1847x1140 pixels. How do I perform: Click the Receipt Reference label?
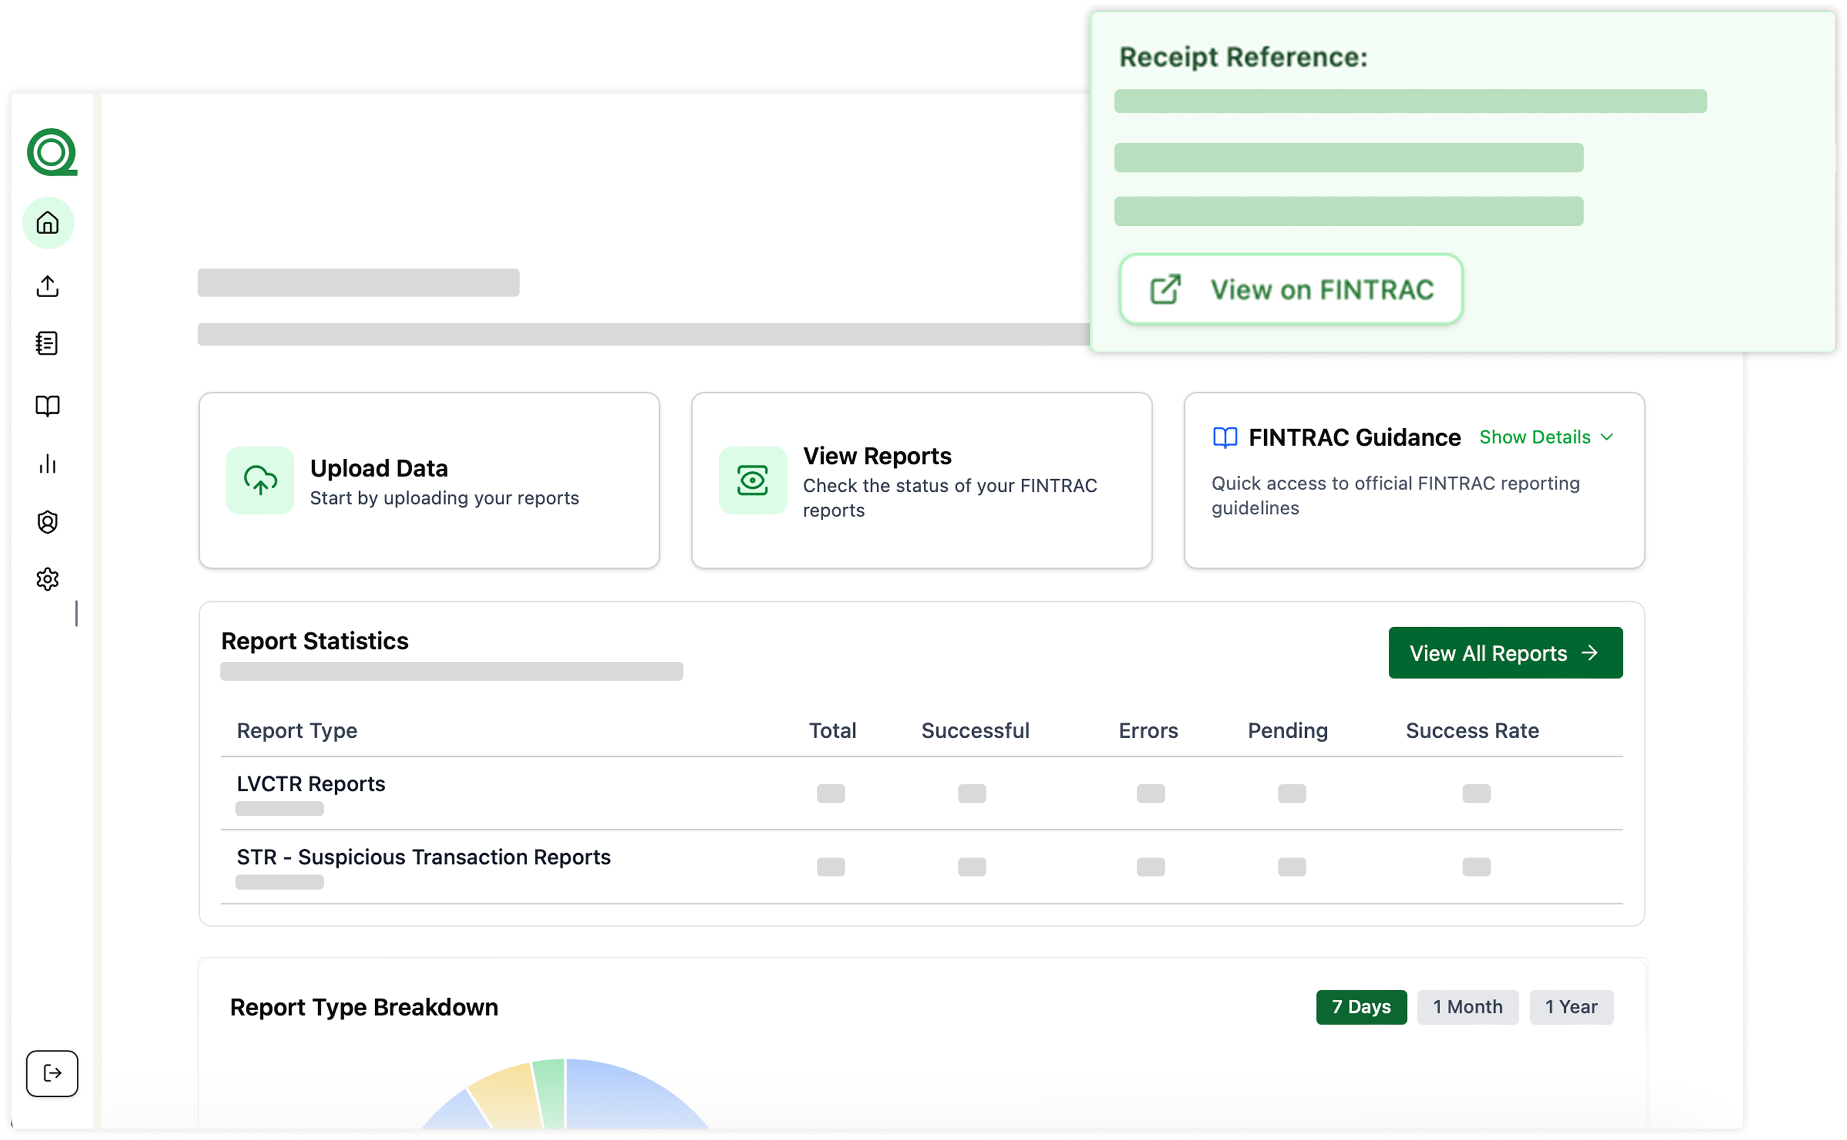1243,57
